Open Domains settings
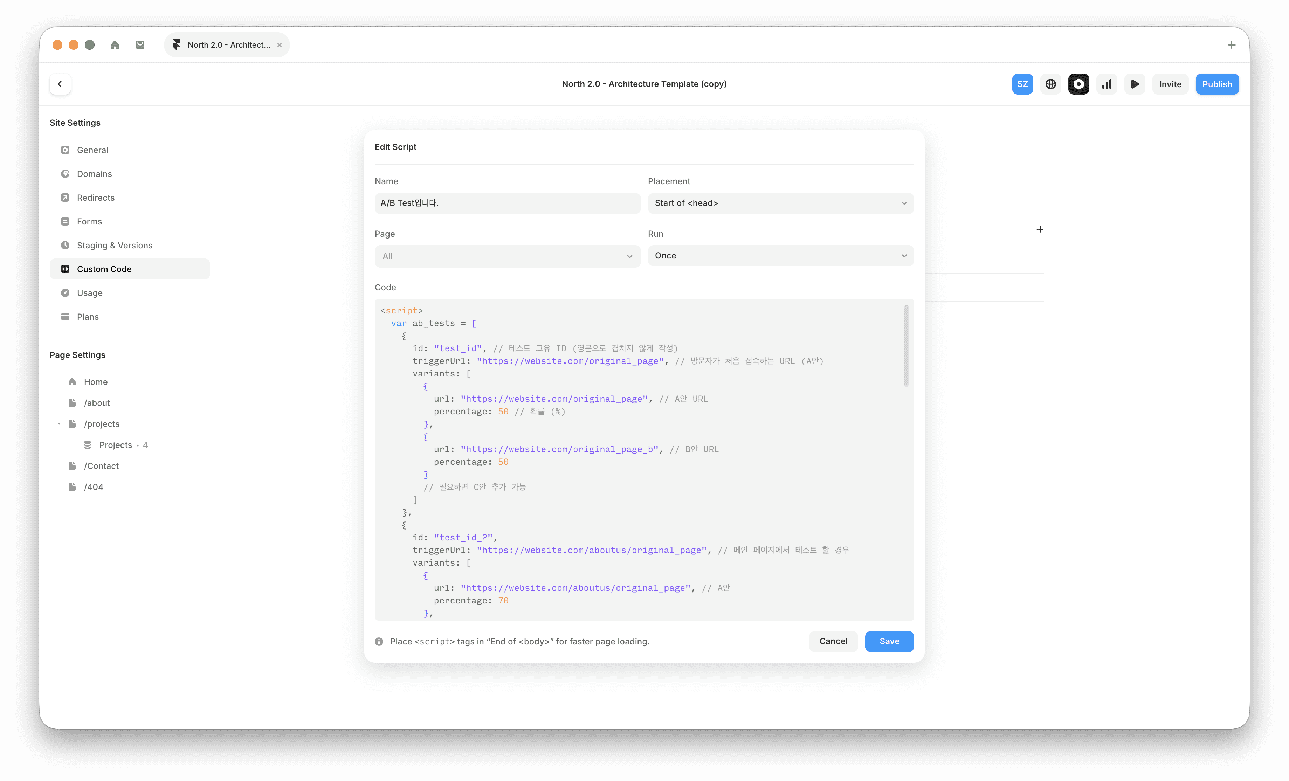The height and width of the screenshot is (781, 1289). (94, 174)
